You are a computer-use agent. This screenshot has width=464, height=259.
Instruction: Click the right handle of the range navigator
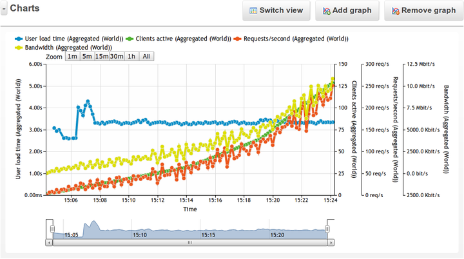point(327,229)
